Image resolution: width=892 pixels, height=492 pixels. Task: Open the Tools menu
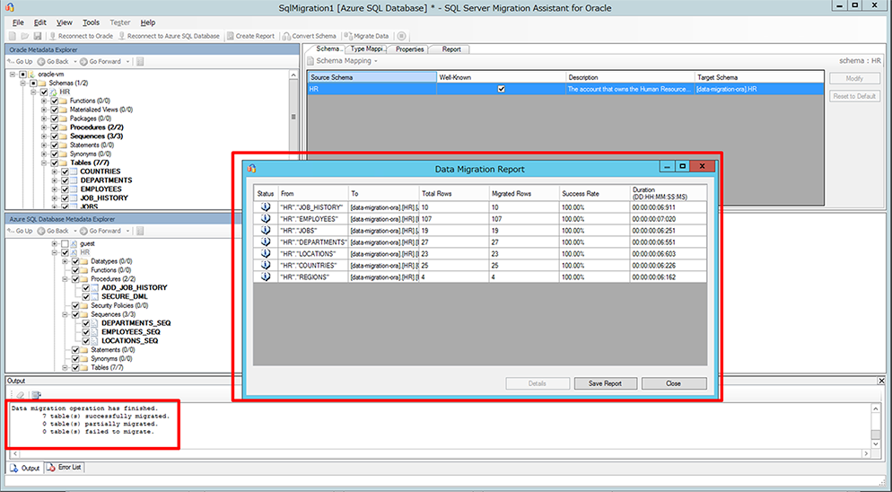[91, 22]
